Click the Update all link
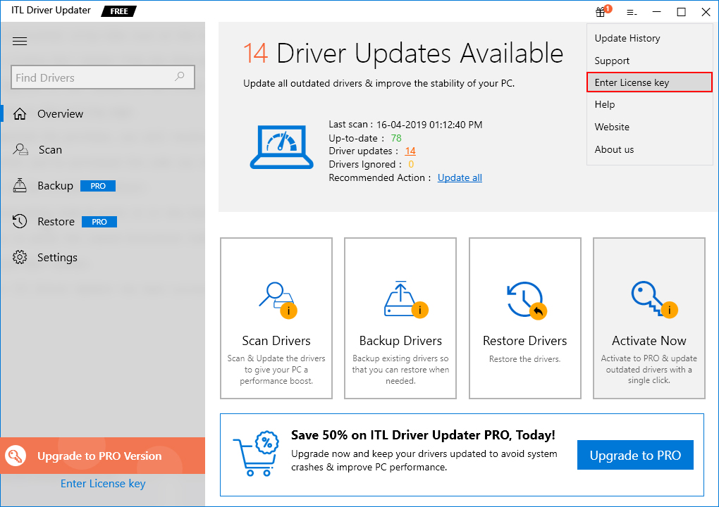 (460, 177)
